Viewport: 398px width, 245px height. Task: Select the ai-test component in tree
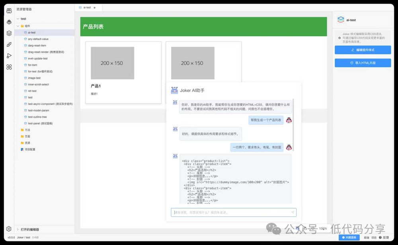click(x=45, y=33)
